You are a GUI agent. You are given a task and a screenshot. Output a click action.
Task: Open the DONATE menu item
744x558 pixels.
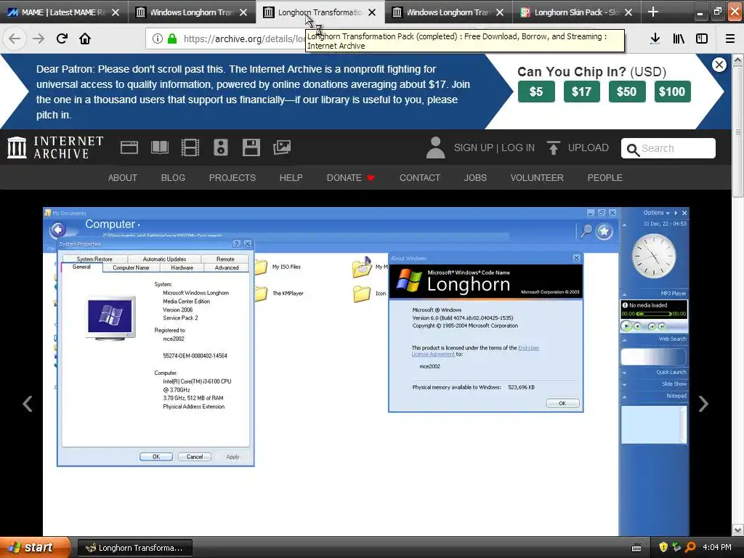[351, 177]
